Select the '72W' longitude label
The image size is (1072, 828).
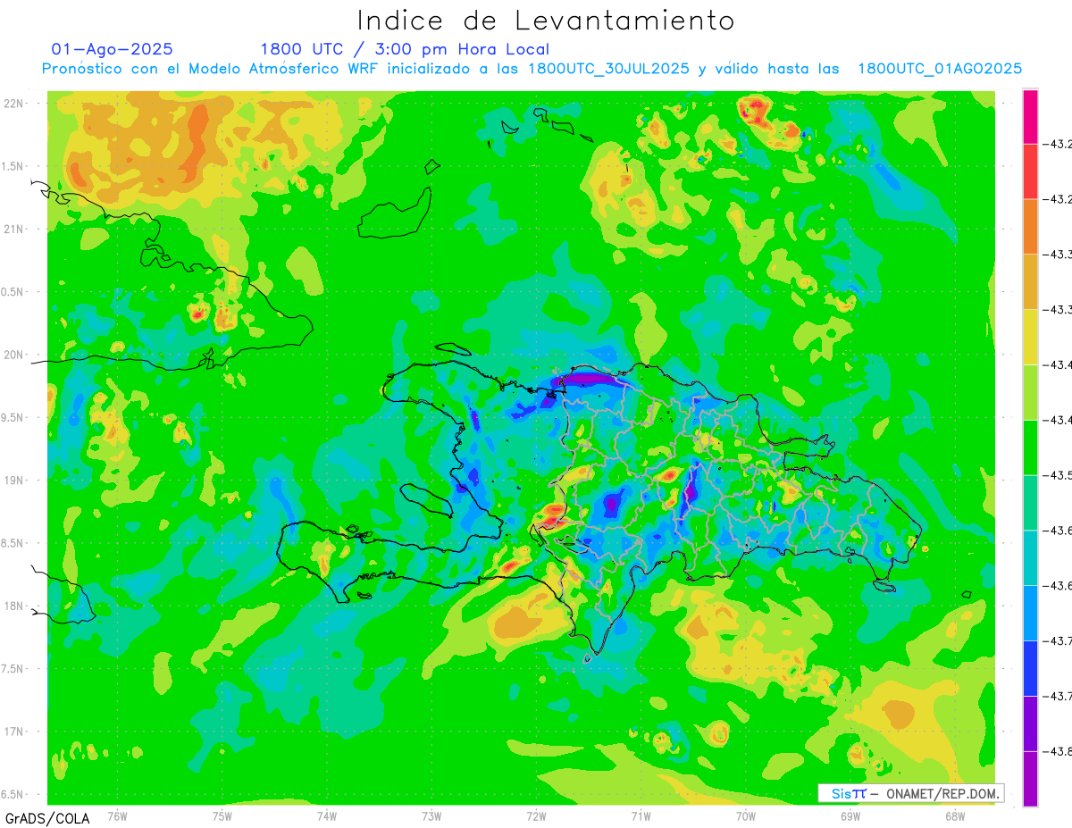(x=536, y=815)
